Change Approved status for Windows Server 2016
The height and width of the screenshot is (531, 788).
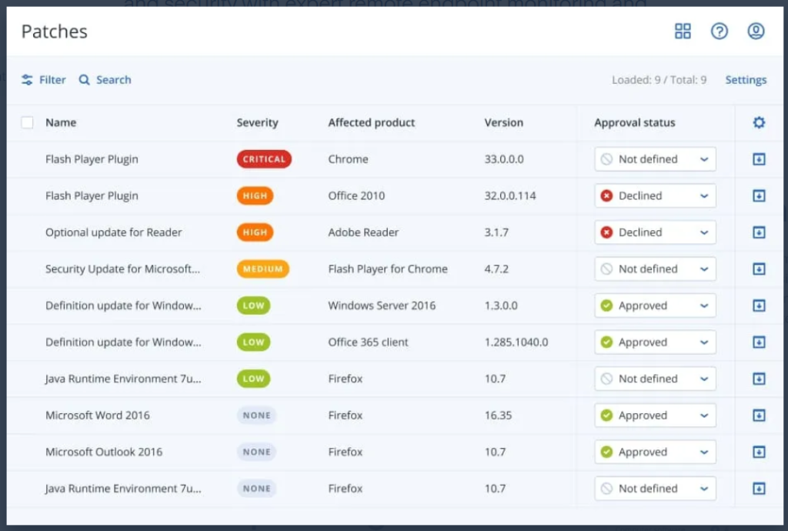(655, 306)
